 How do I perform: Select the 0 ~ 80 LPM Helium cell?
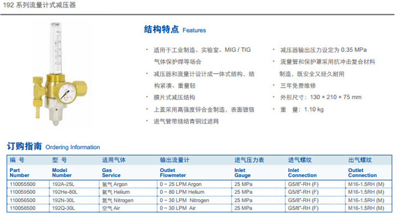click(x=182, y=192)
